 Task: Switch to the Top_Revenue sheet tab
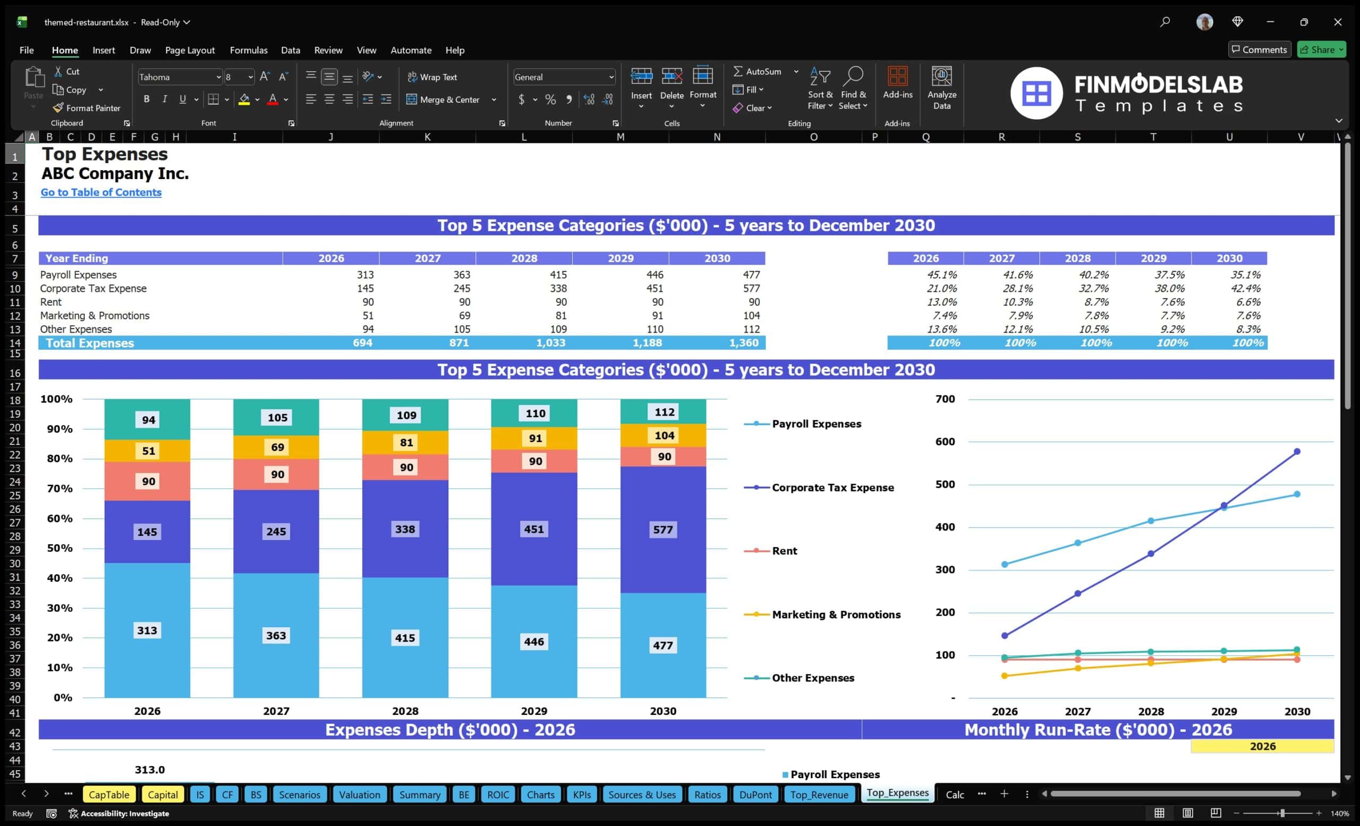tap(819, 794)
